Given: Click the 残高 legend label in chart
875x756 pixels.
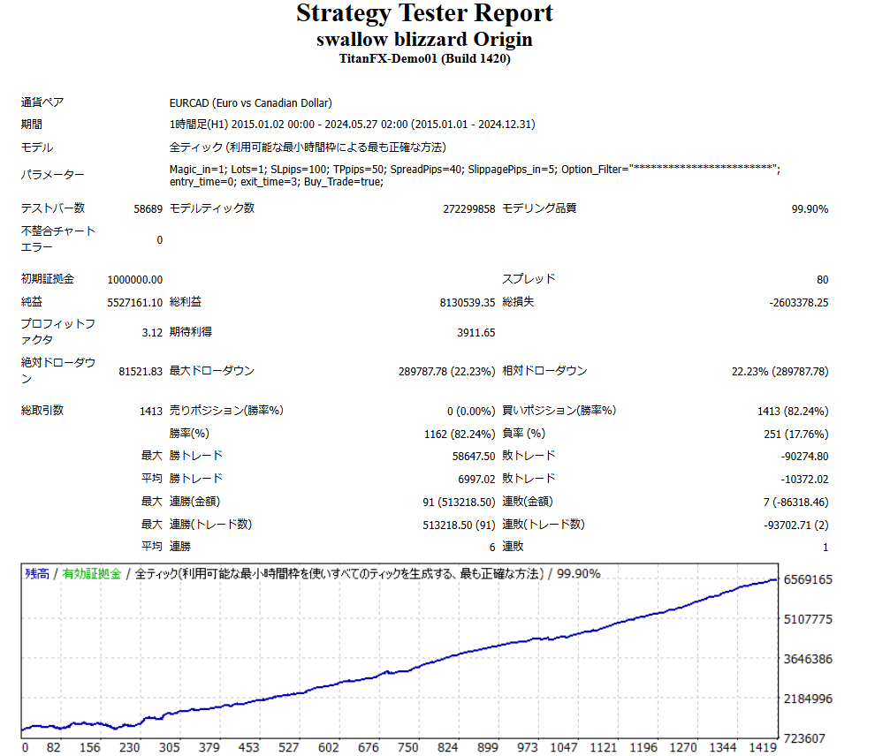Looking at the screenshot, I should tap(37, 574).
